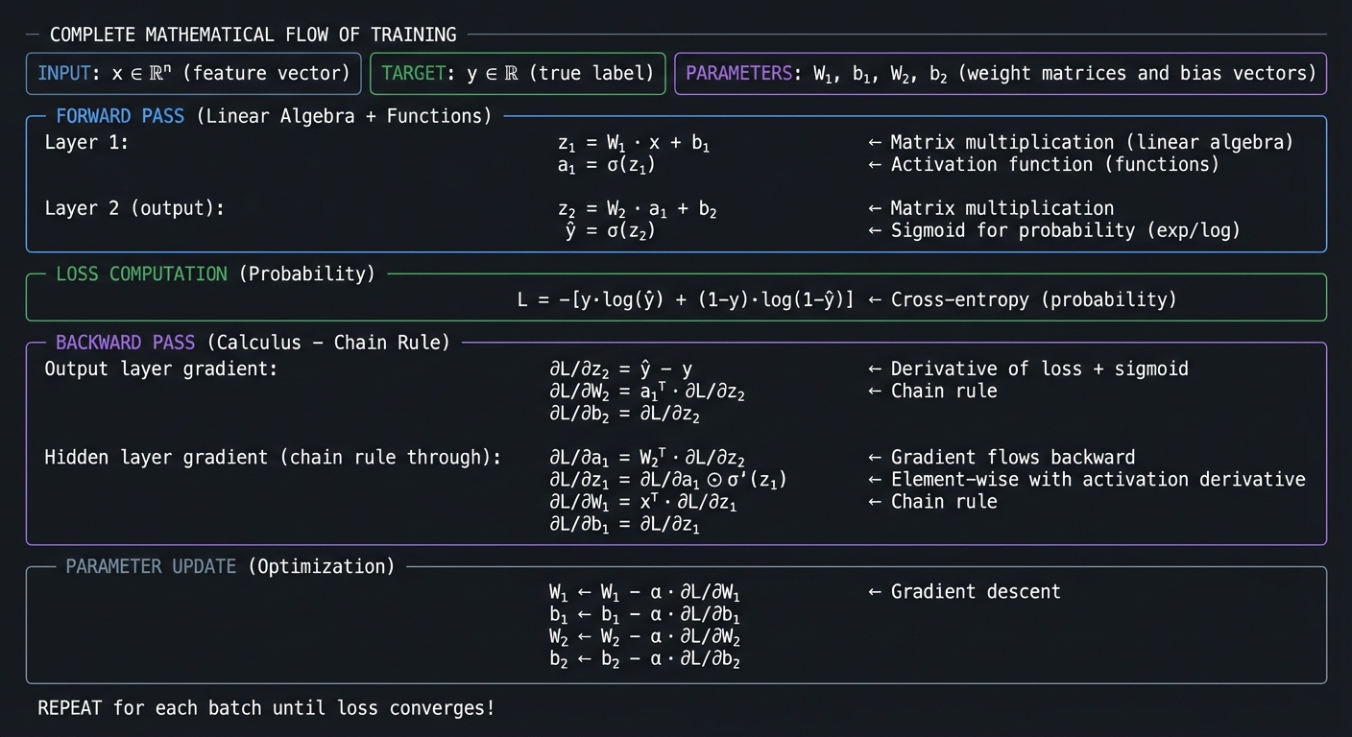Click the PARAMETER UPDATE section header

pyautogui.click(x=149, y=566)
